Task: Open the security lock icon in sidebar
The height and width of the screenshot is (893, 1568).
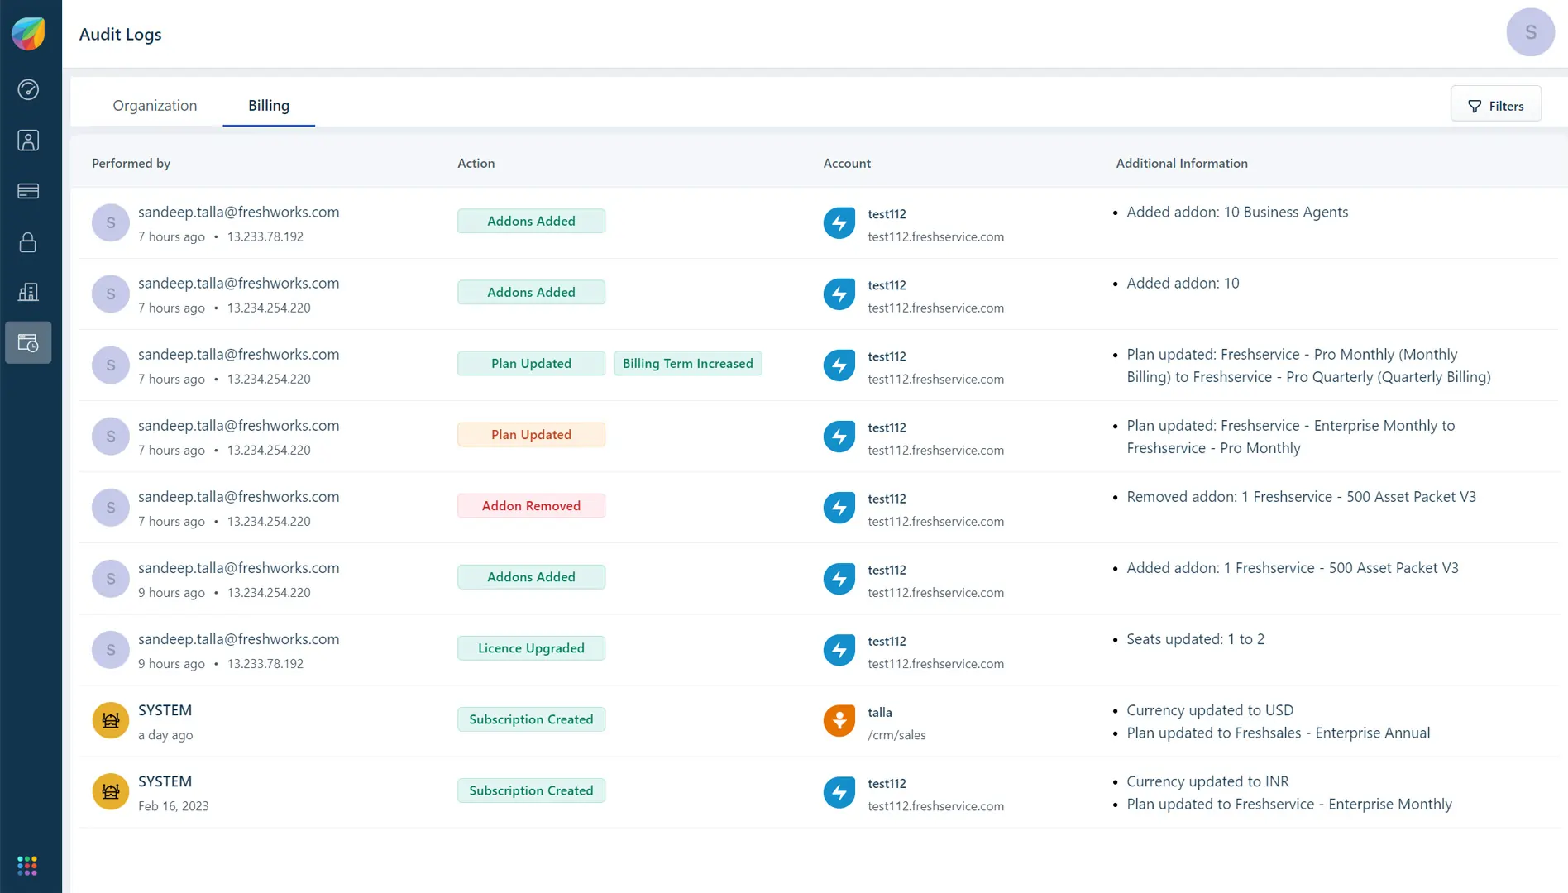Action: [28, 241]
